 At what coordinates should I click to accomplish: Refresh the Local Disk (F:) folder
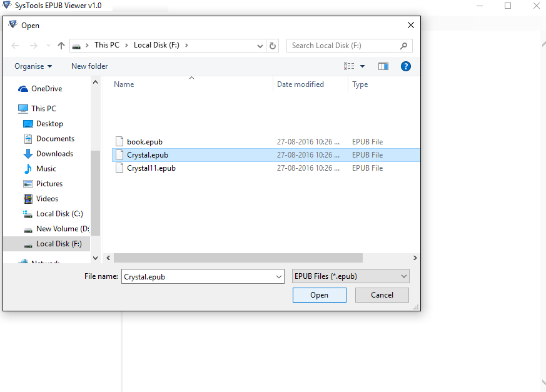pos(273,46)
